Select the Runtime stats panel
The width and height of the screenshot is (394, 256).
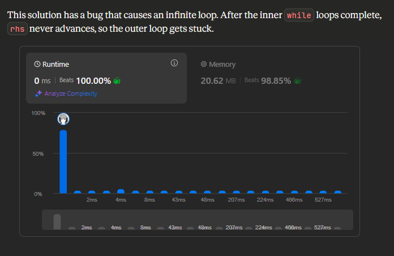tap(106, 78)
